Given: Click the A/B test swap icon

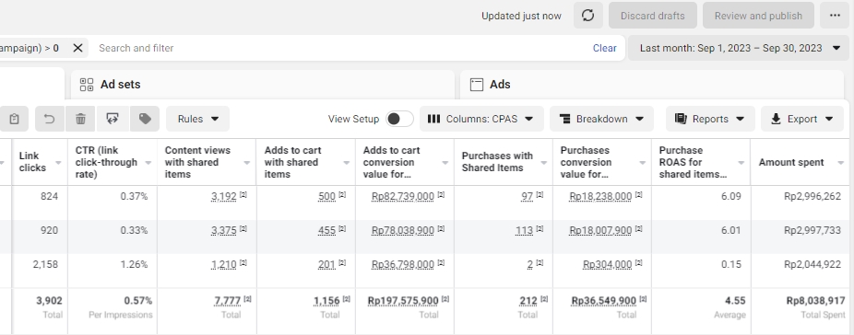Looking at the screenshot, I should tap(113, 119).
